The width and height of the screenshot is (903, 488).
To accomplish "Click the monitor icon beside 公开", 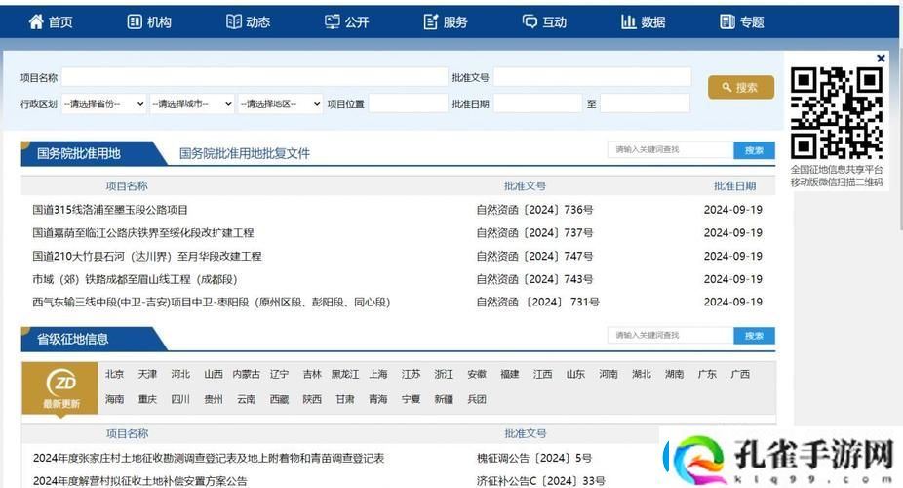I will point(333,21).
